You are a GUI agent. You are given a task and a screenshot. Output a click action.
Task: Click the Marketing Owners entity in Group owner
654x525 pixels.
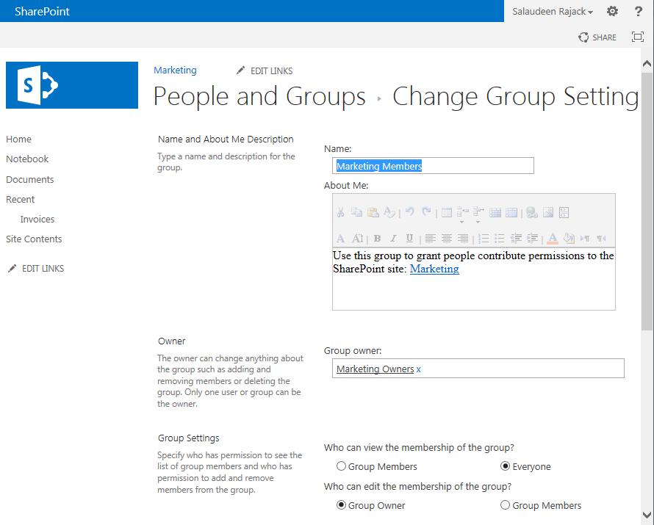375,369
